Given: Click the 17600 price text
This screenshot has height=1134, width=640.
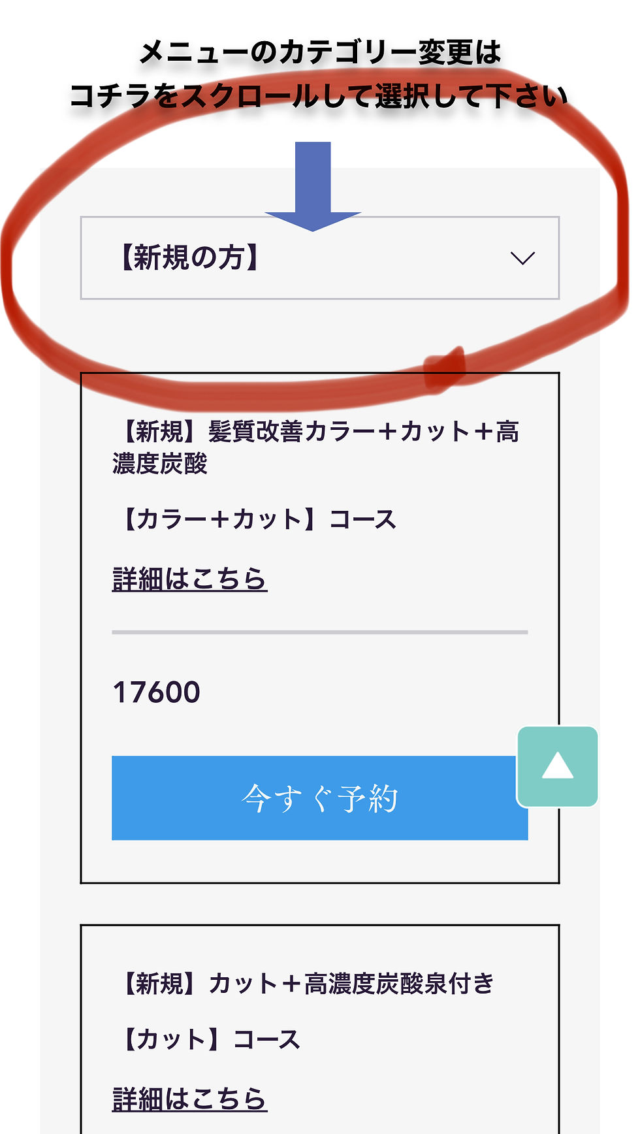Looking at the screenshot, I should click(156, 692).
